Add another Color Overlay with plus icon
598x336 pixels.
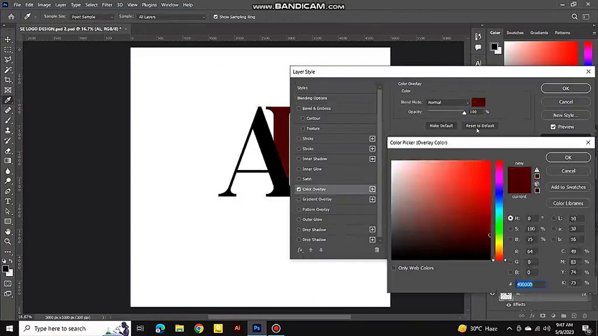tap(372, 189)
